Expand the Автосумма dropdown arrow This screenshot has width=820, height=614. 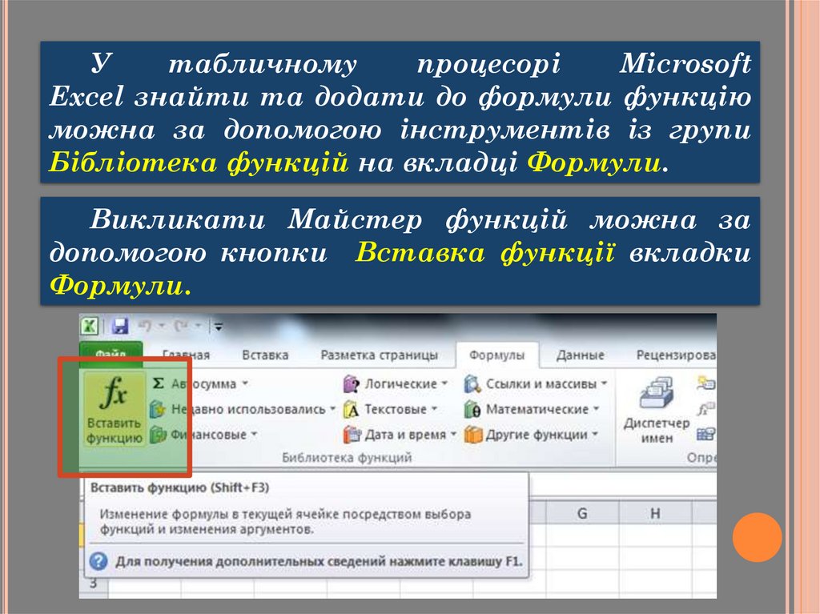point(244,383)
